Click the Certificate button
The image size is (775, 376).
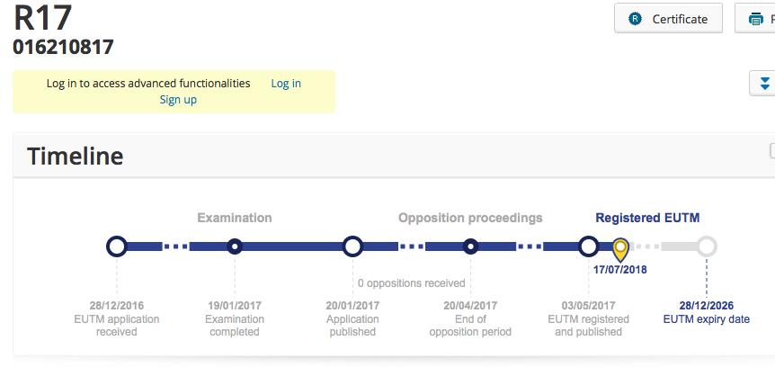click(x=668, y=19)
